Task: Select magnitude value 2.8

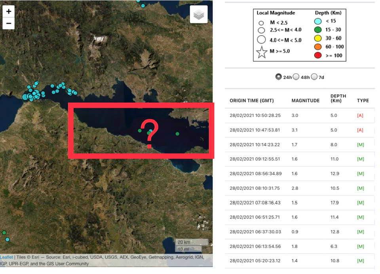Action: pos(294,188)
